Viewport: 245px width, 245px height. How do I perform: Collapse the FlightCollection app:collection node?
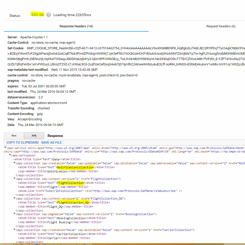point(14,179)
